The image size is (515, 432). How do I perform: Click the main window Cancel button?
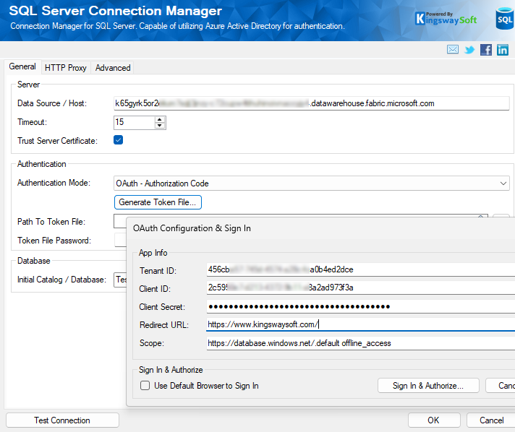point(491,420)
